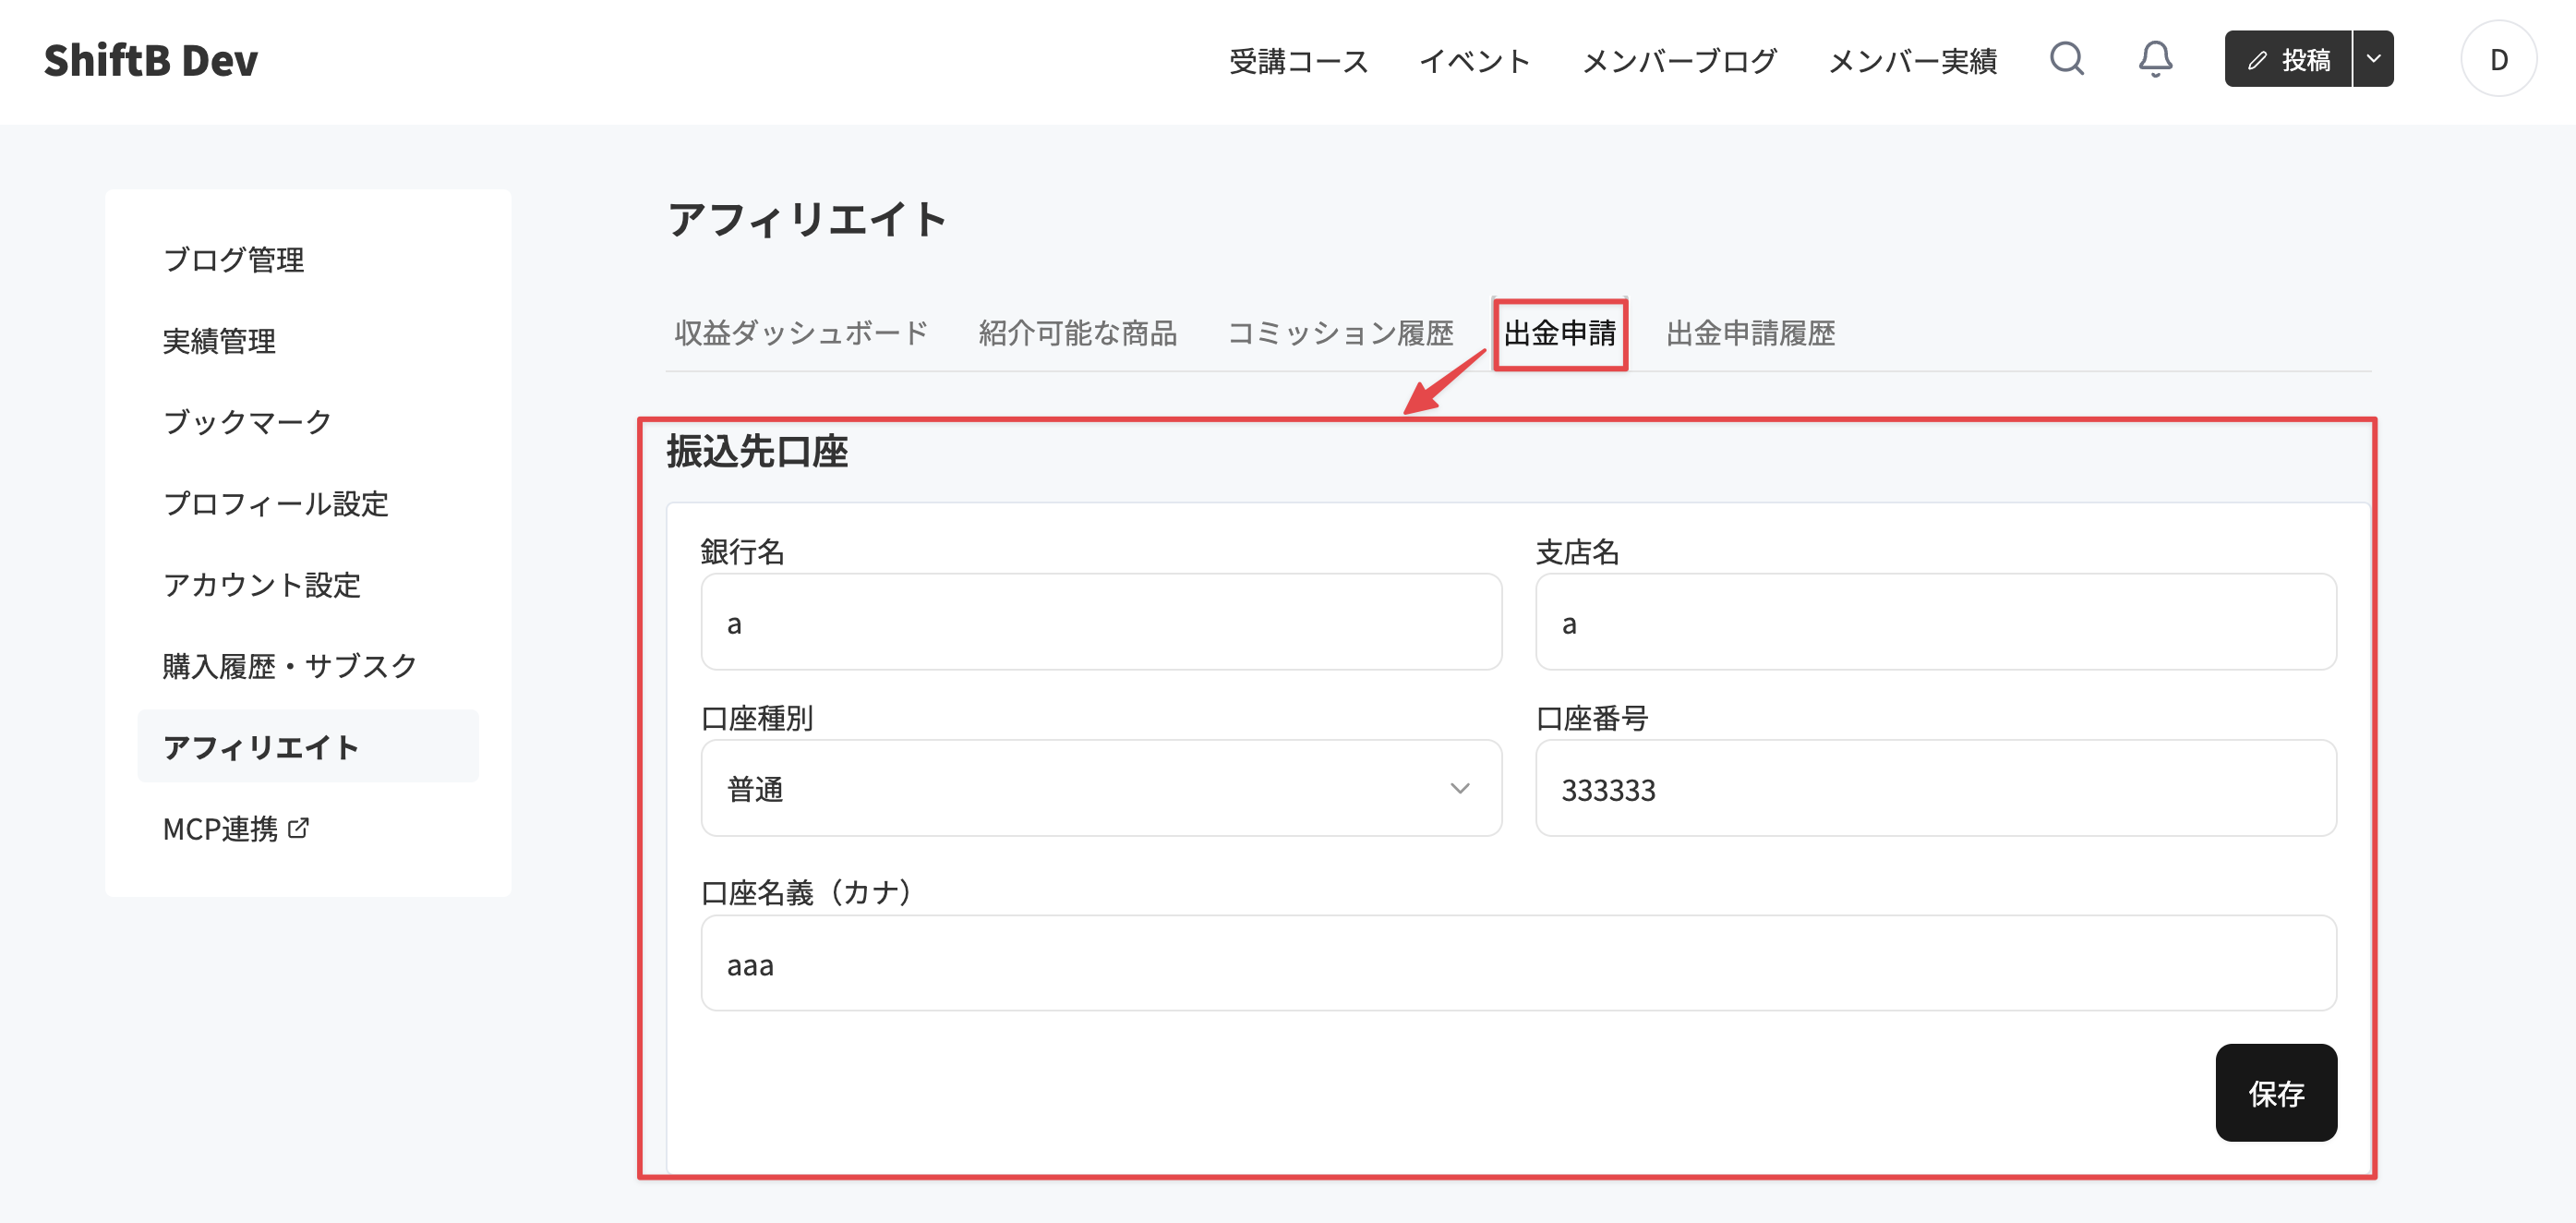Open the 口座種別 dropdown showing 普通
Viewport: 2576px width, 1223px height.
1101,789
